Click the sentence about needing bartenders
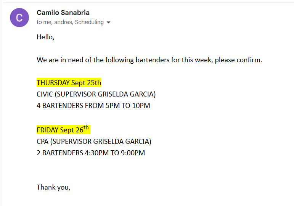The image size is (294, 206). [149, 60]
